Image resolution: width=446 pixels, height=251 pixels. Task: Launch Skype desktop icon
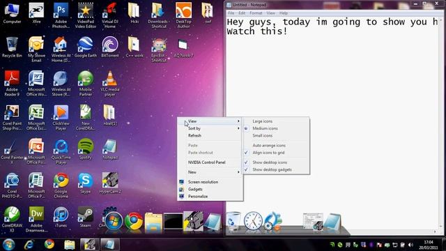[86, 183]
